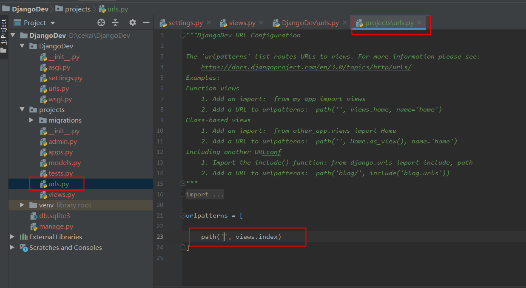The image size is (526, 288).
Task: Toggle the 1: Project side tool window
Action: click(x=3, y=33)
